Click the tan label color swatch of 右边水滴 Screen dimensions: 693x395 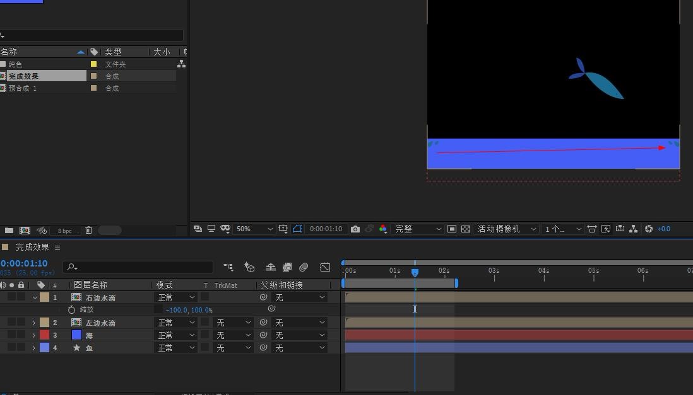pyautogui.click(x=45, y=297)
